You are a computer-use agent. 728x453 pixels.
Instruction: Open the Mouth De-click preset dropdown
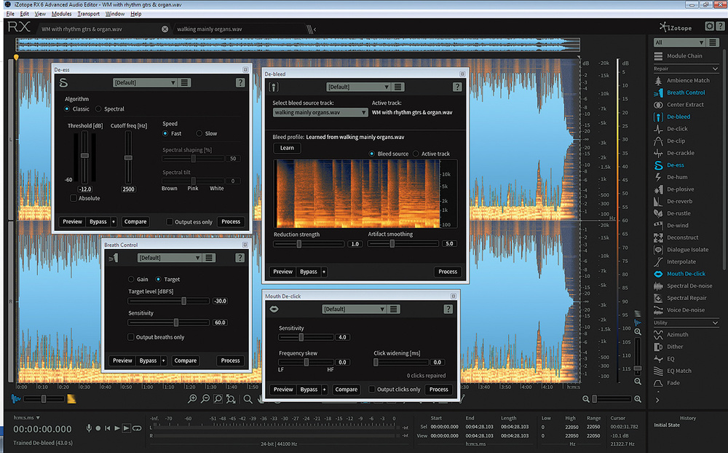(355, 309)
